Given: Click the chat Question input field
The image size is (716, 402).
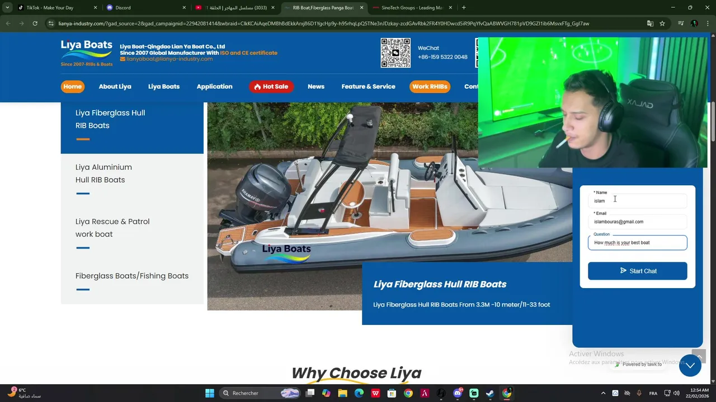Looking at the screenshot, I should point(637,243).
